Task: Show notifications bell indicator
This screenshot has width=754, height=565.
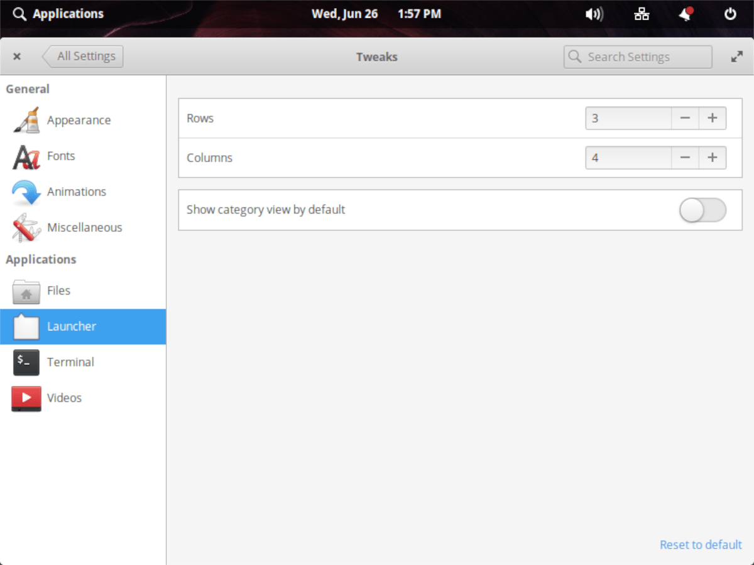Action: 686,14
